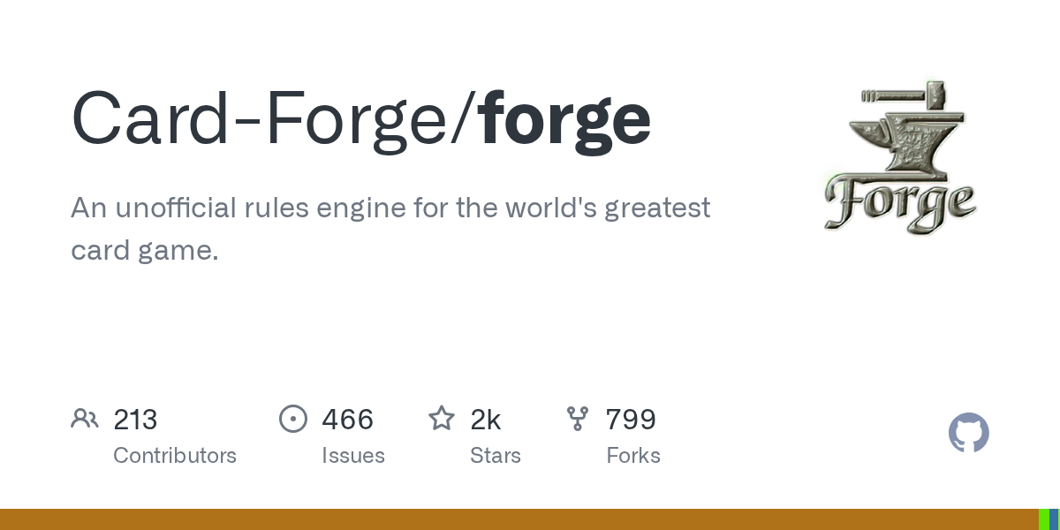Click the Forge anvil logo image

pyautogui.click(x=900, y=159)
